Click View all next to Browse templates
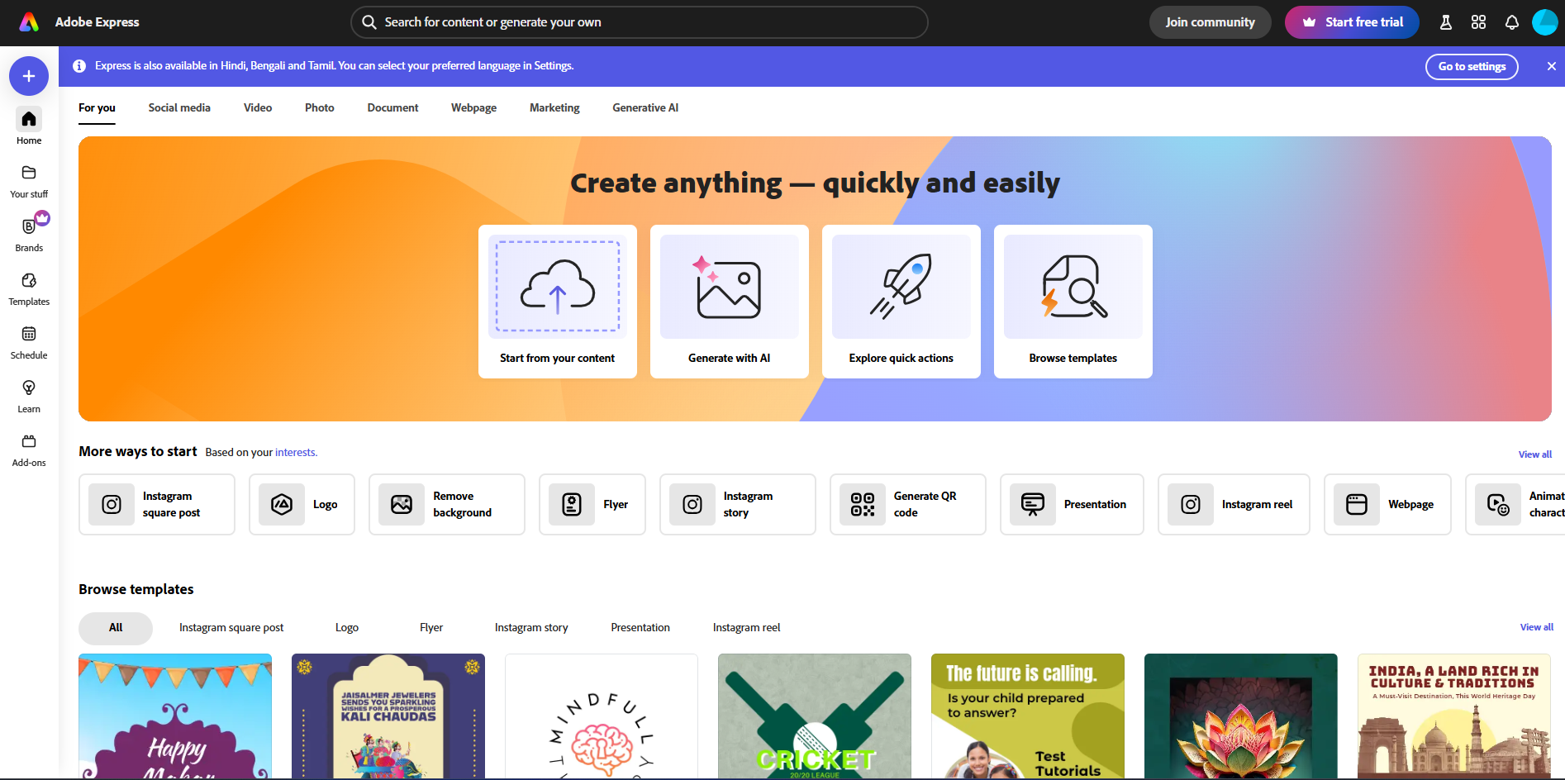Image resolution: width=1565 pixels, height=780 pixels. pyautogui.click(x=1535, y=626)
